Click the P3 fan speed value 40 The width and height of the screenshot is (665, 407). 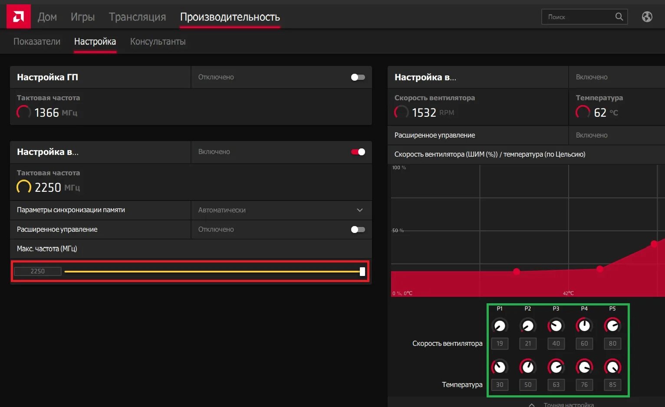click(x=556, y=344)
